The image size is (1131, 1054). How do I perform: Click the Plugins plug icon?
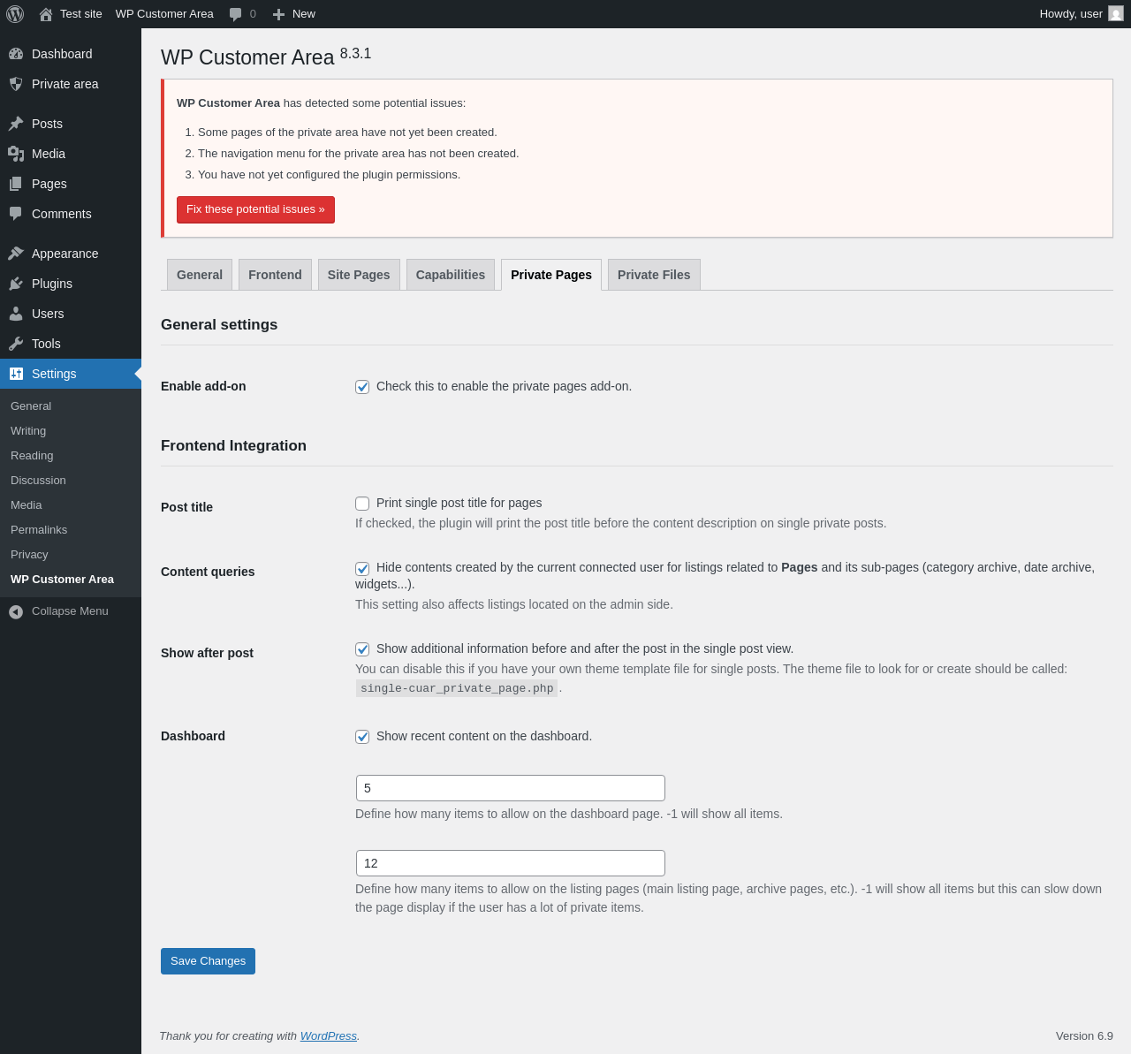pos(16,284)
